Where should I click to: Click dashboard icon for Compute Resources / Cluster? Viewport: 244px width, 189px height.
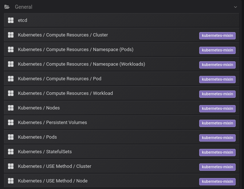pyautogui.click(x=11, y=35)
